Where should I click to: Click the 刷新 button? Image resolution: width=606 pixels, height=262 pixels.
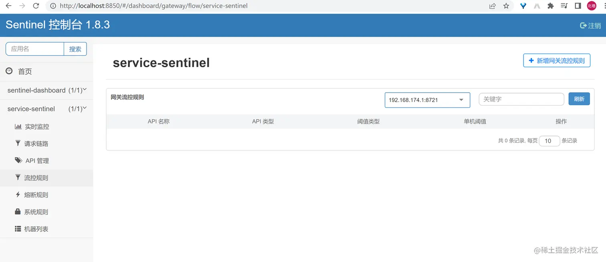coord(579,99)
